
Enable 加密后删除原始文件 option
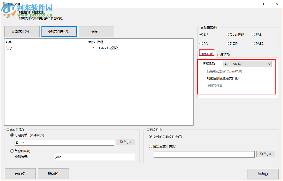pos(204,78)
